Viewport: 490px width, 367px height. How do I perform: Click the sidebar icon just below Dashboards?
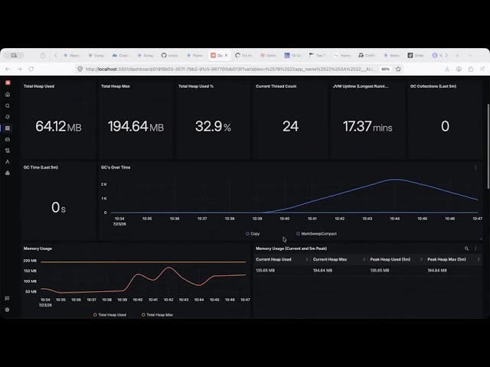point(8,139)
